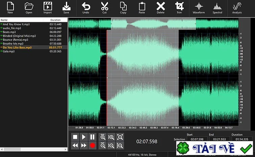Click the 02:12.1 mark on timeline ruler
This screenshot has height=157, width=255.
click(x=111, y=128)
